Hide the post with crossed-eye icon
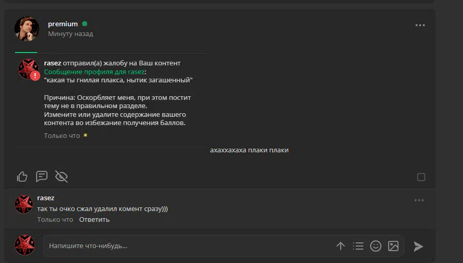463x263 pixels. pos(61,177)
